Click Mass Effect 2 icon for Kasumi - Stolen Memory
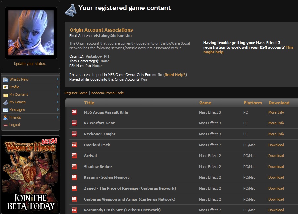 click(74, 177)
